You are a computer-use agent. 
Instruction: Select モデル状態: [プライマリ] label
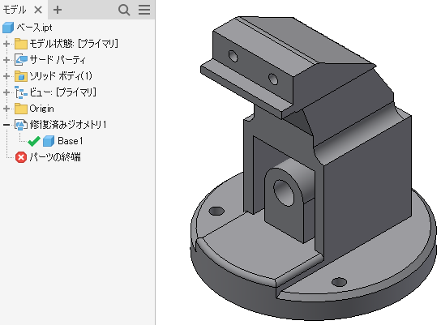pyautogui.click(x=74, y=44)
